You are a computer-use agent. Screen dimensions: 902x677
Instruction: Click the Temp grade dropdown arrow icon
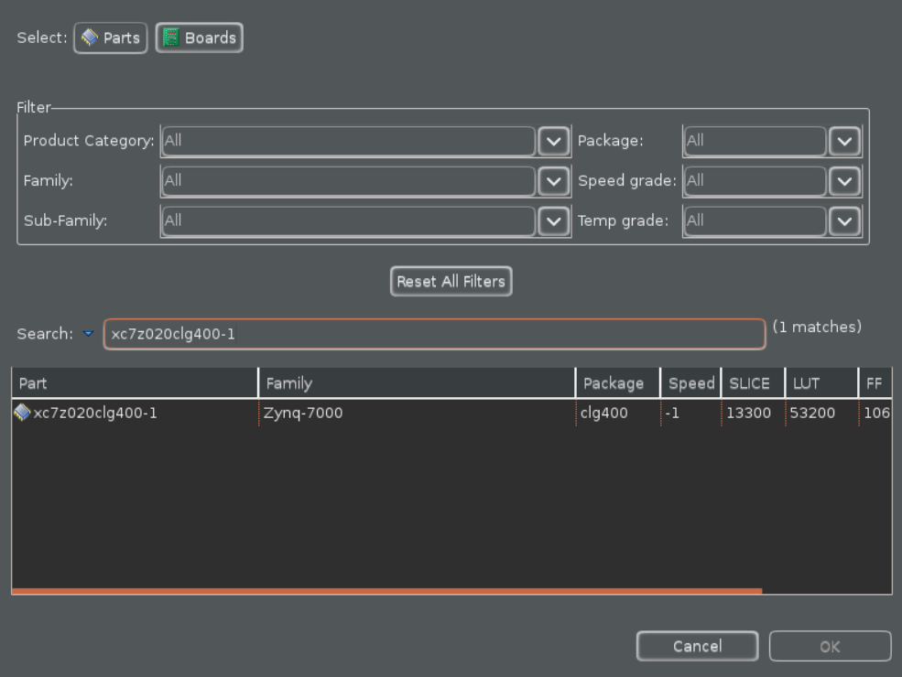[844, 220]
